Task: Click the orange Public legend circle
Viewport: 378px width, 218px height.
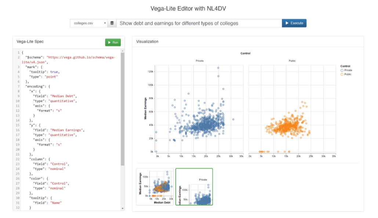Action: coord(342,74)
